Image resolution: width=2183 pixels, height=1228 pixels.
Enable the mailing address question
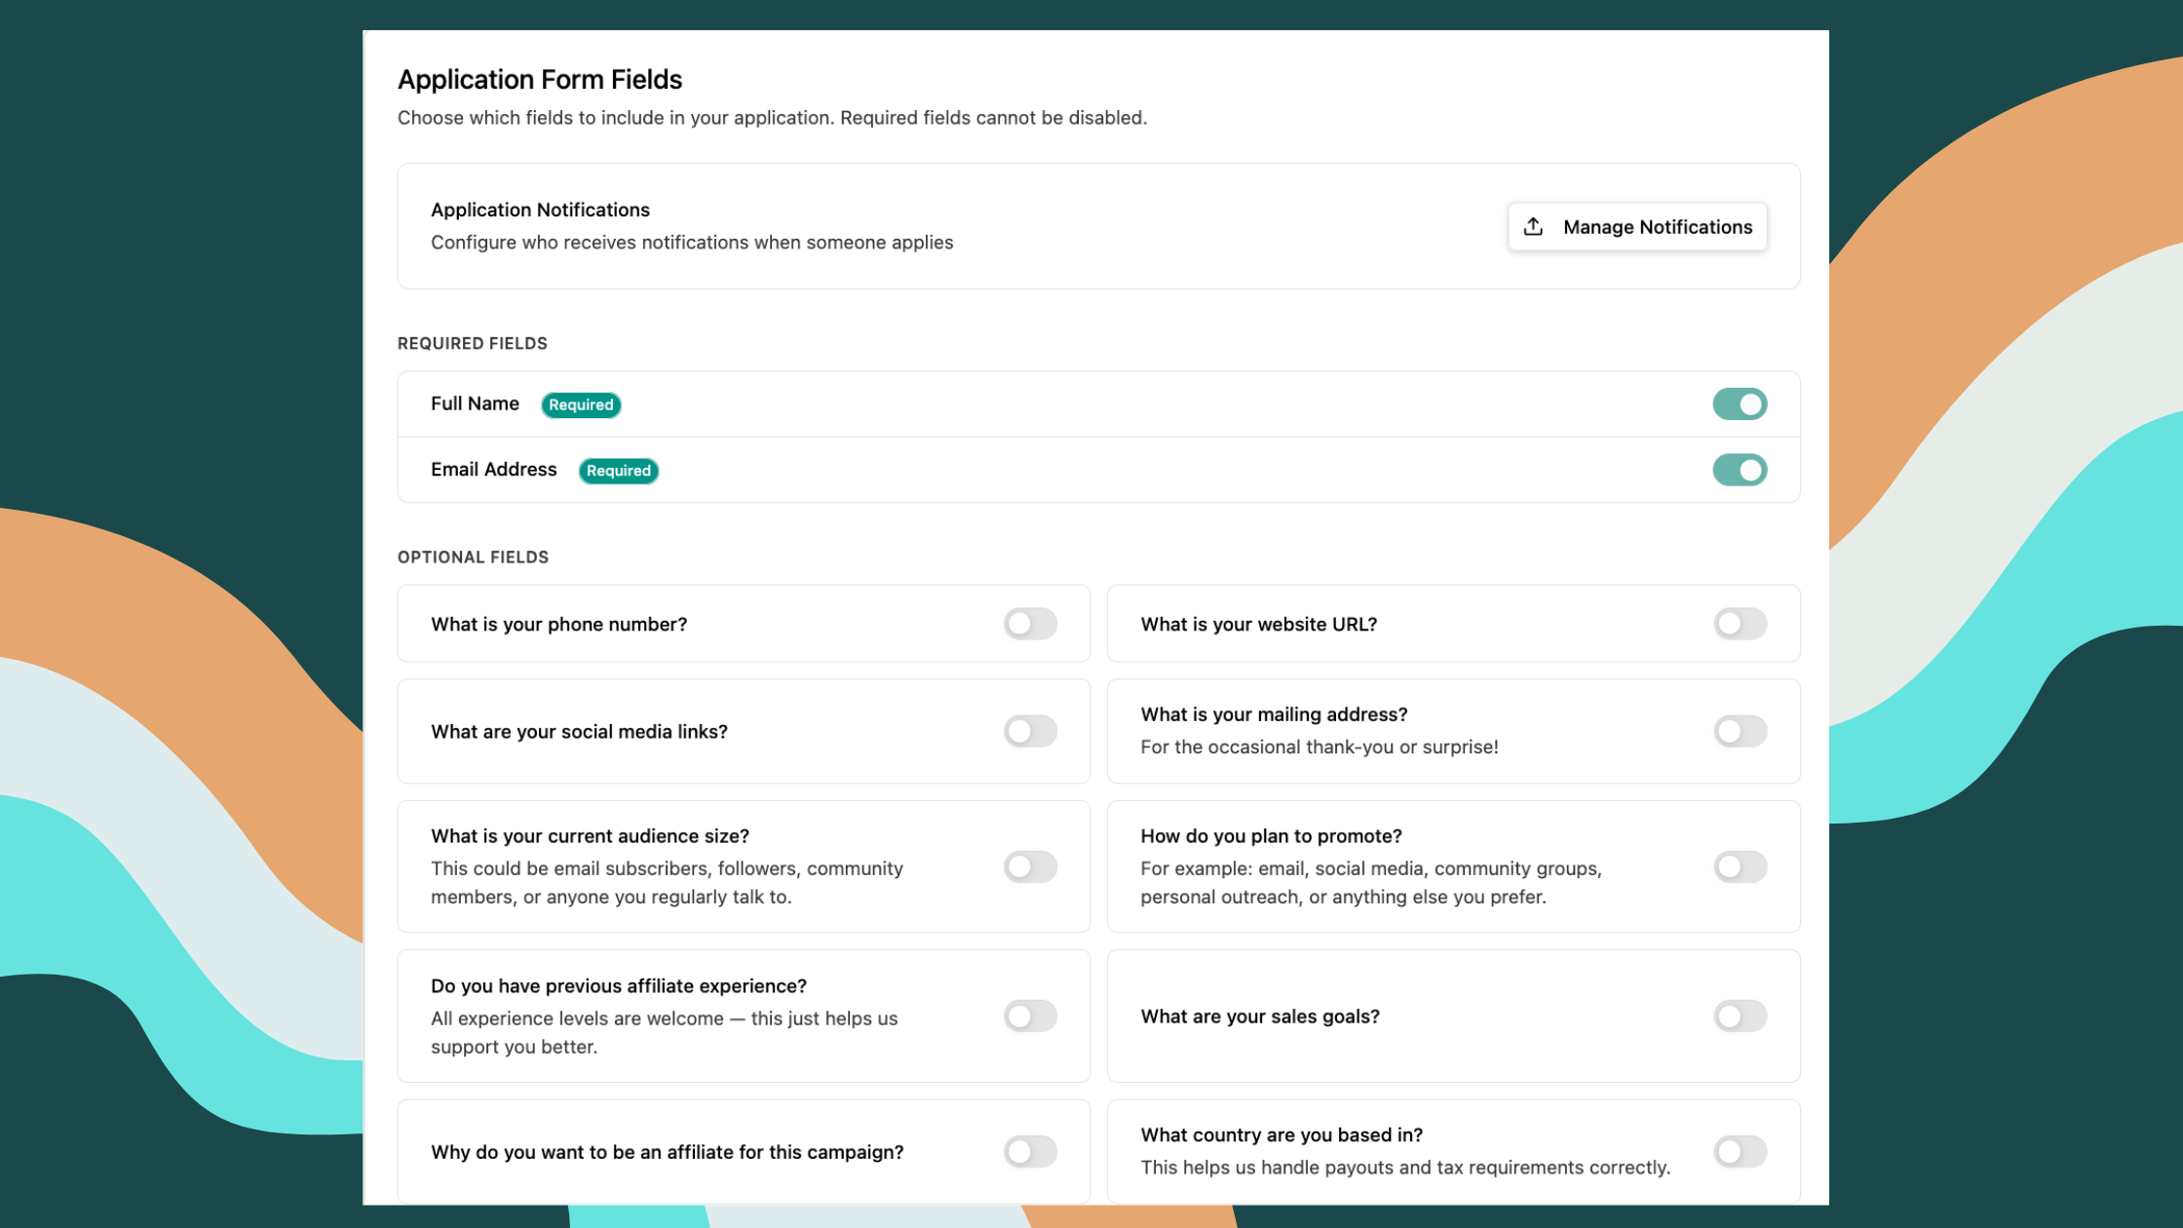[x=1740, y=731]
